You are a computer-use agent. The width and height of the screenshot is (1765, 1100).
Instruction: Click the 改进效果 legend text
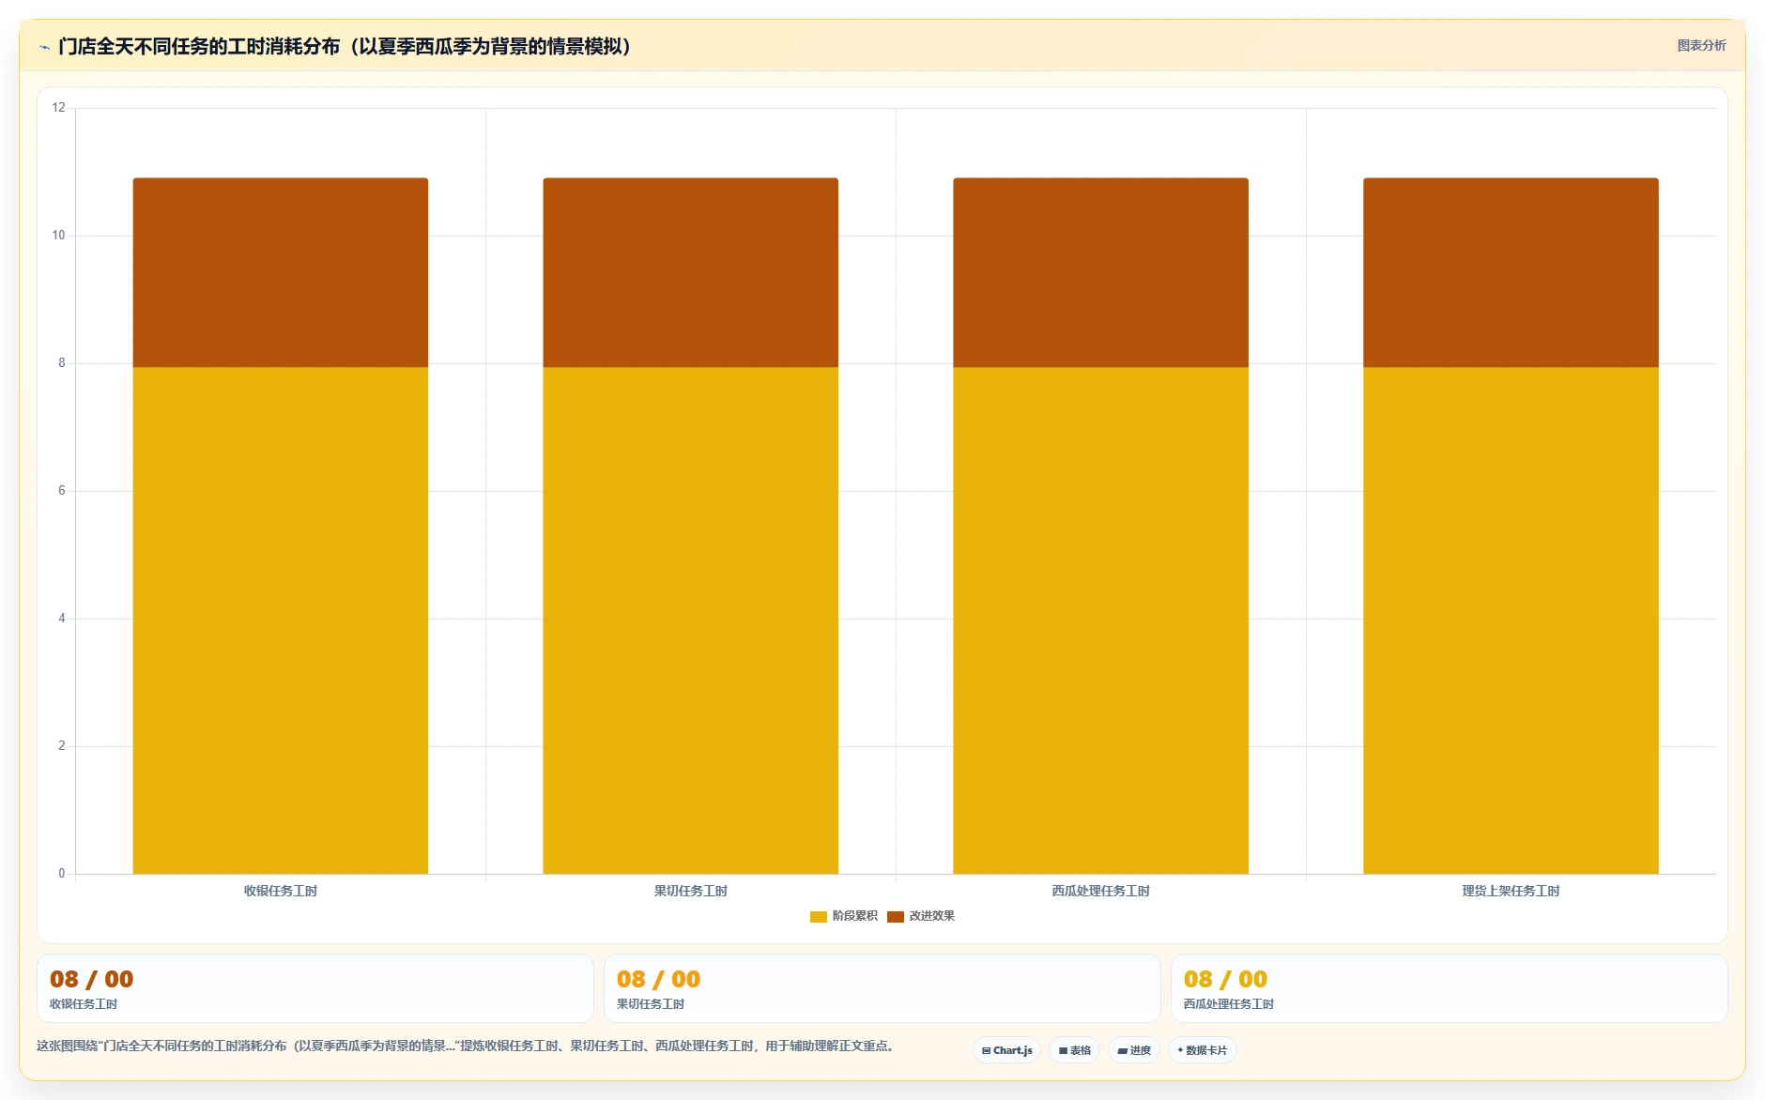click(x=932, y=916)
